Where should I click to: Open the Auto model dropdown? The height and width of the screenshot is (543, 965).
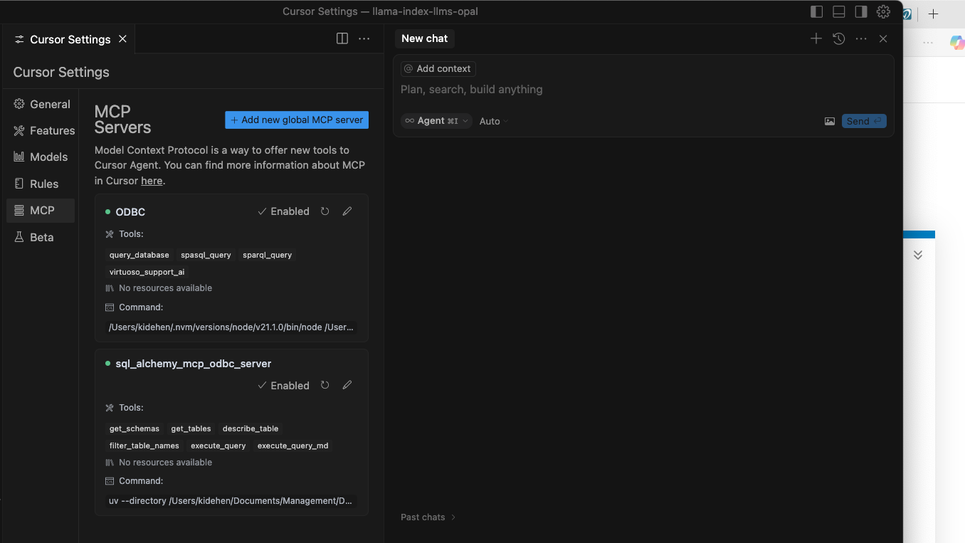coord(493,121)
